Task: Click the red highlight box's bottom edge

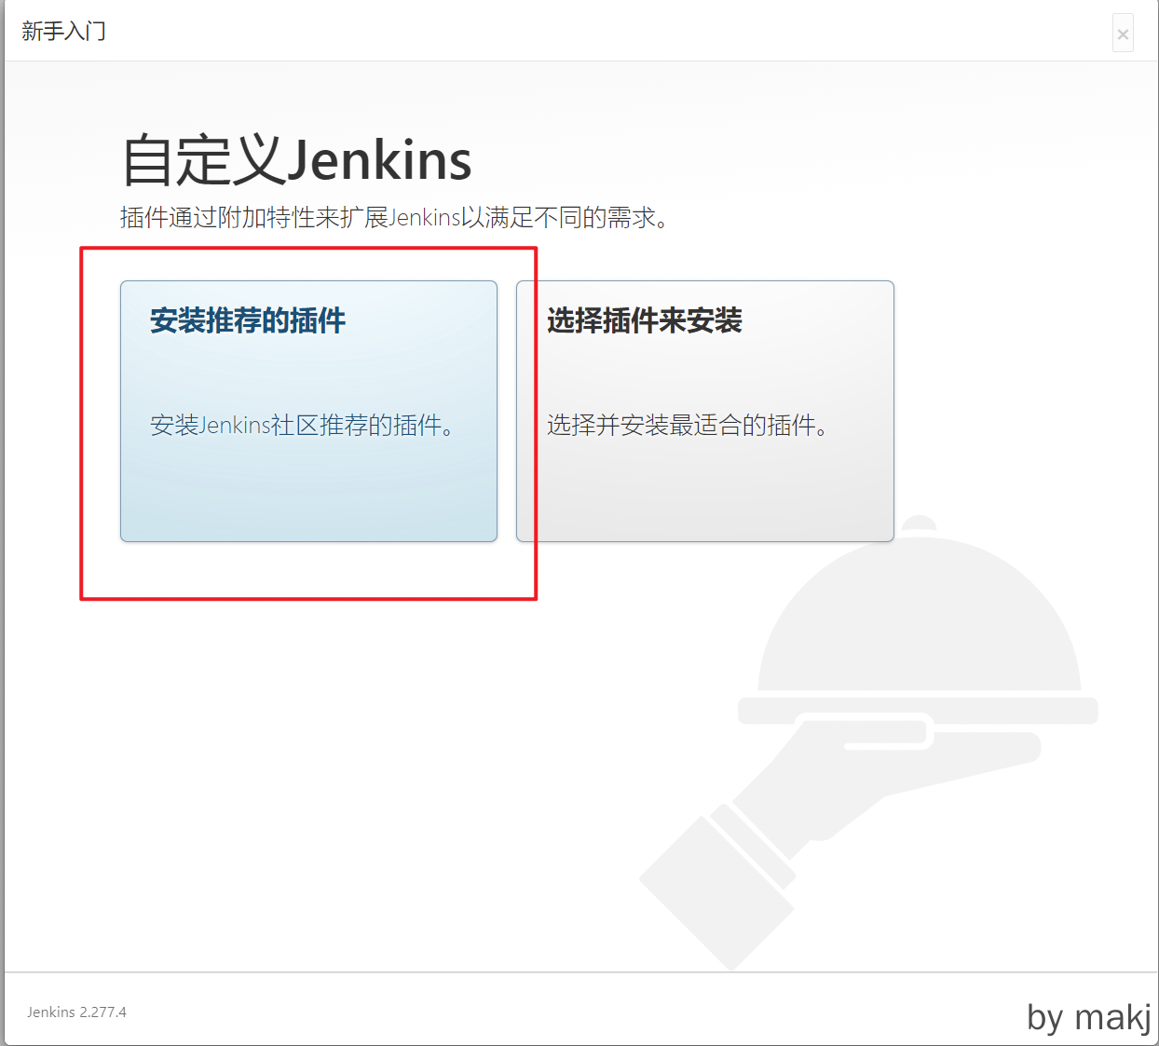Action: 308,598
